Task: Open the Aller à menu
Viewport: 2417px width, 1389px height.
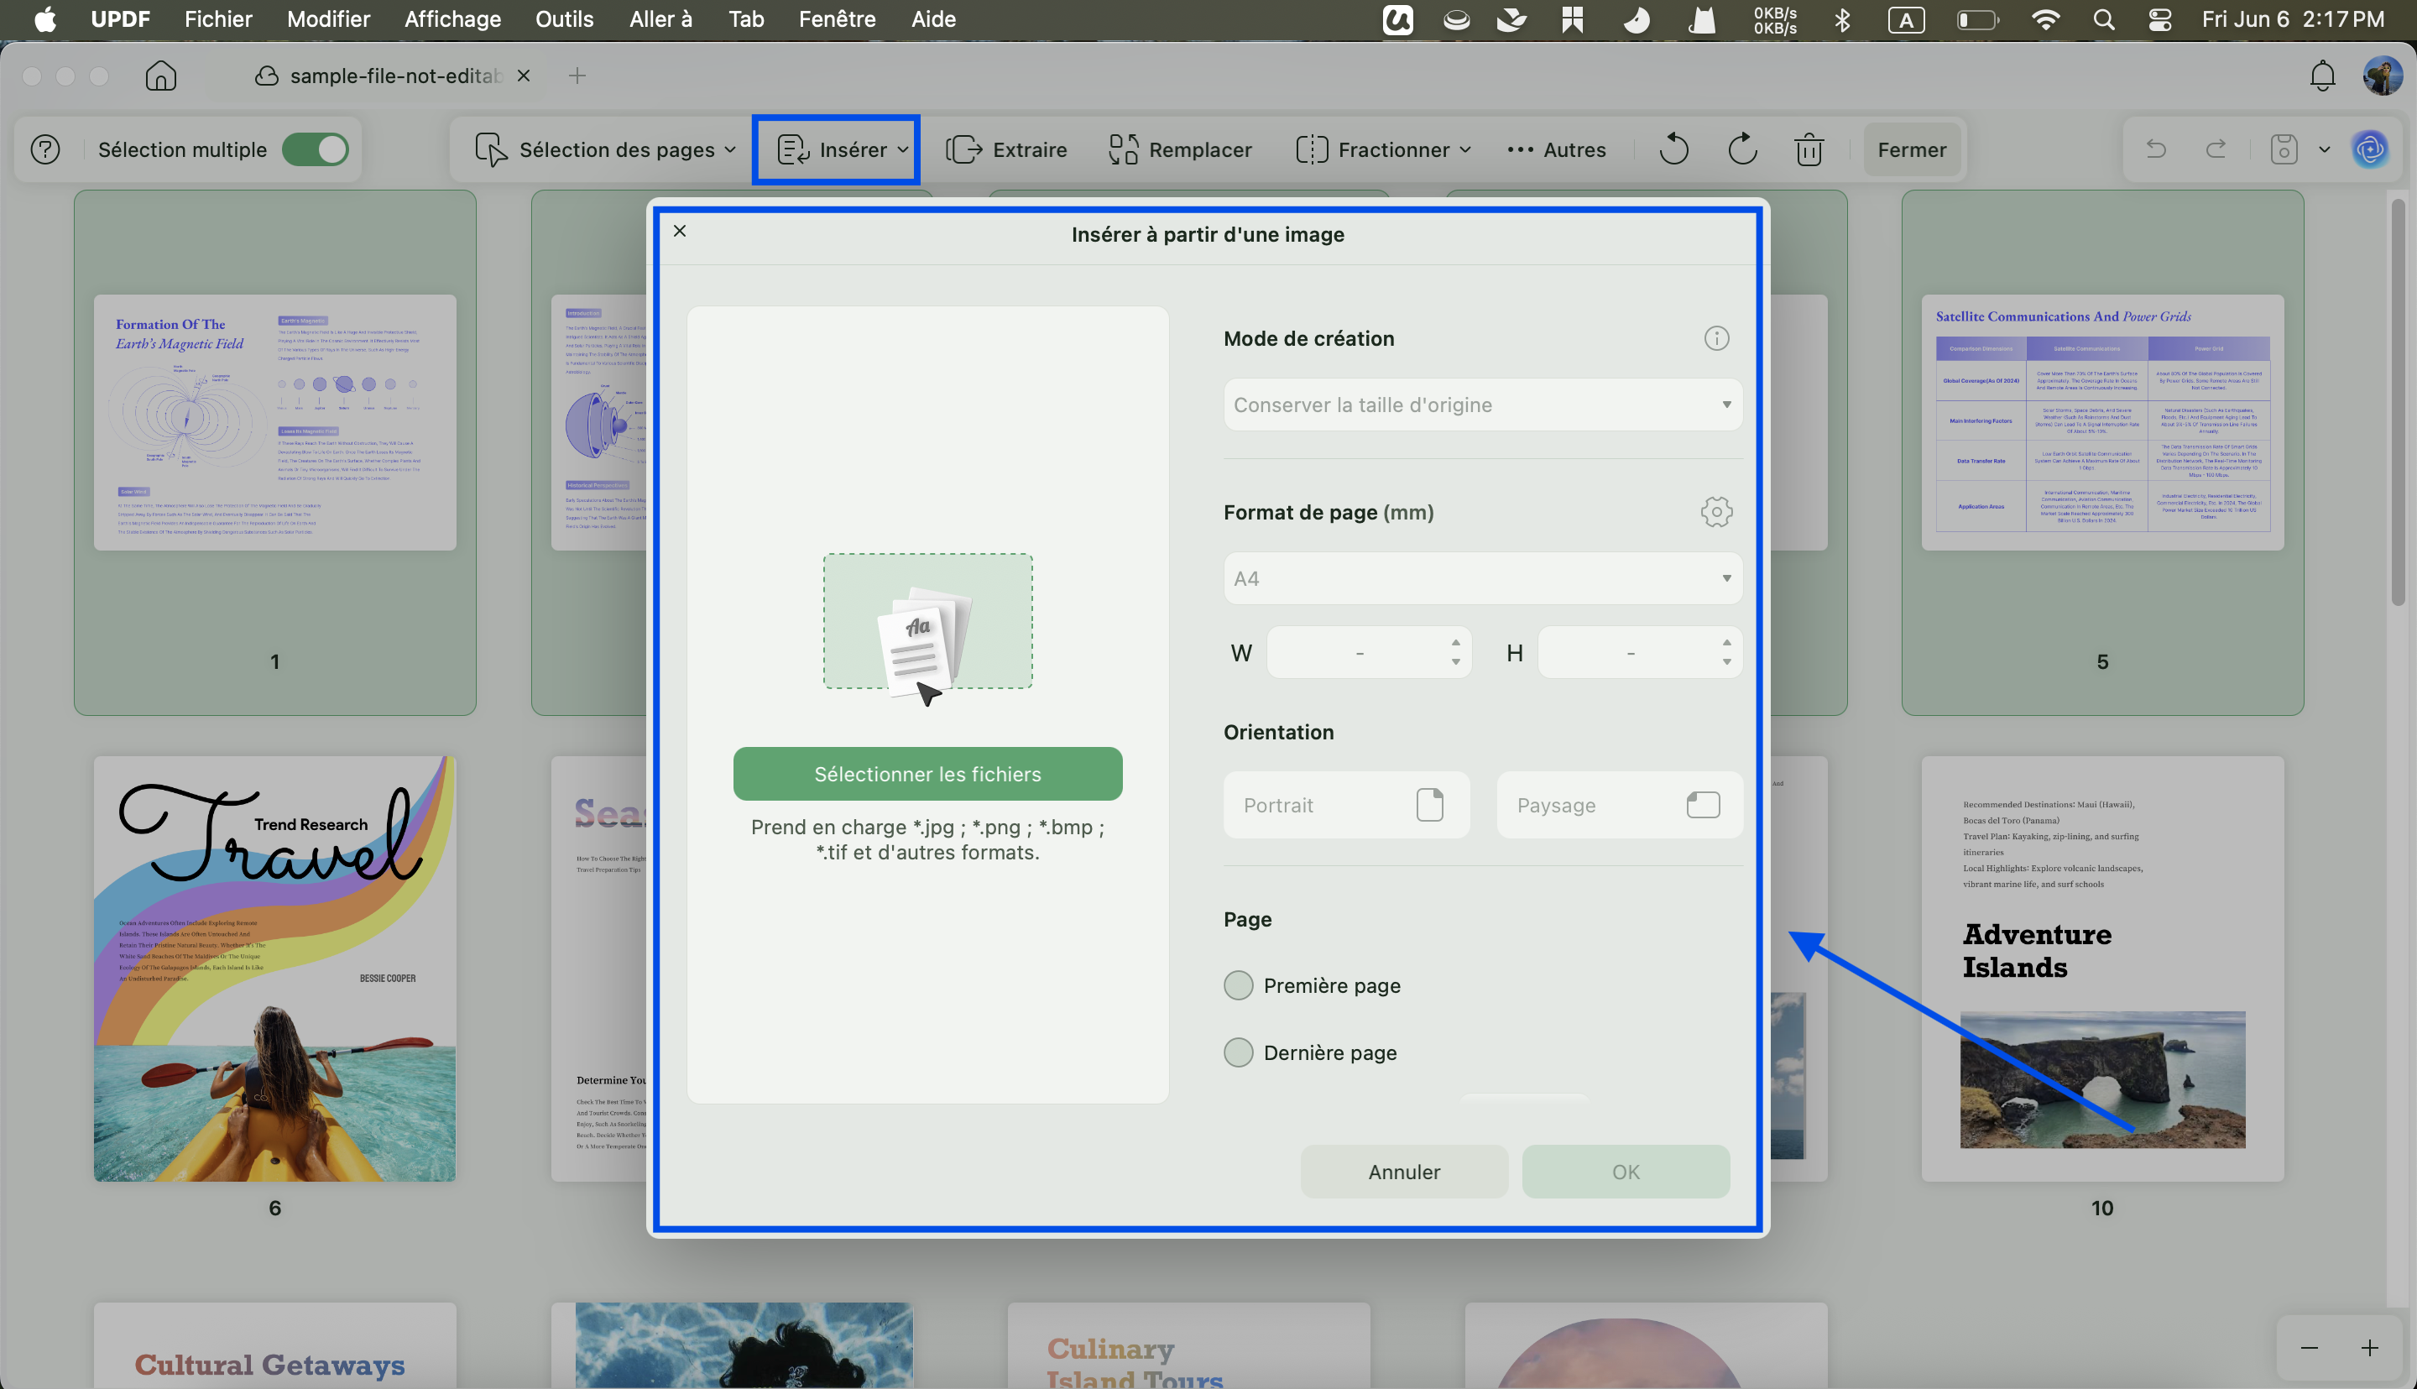Action: (660, 19)
